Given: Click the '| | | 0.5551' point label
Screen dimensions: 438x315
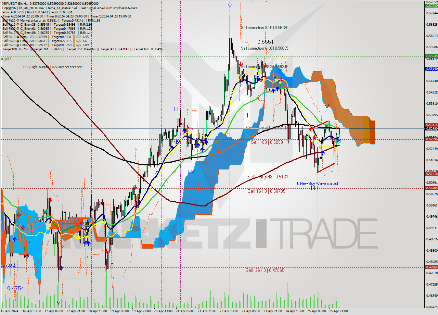Looking at the screenshot, I should (261, 42).
